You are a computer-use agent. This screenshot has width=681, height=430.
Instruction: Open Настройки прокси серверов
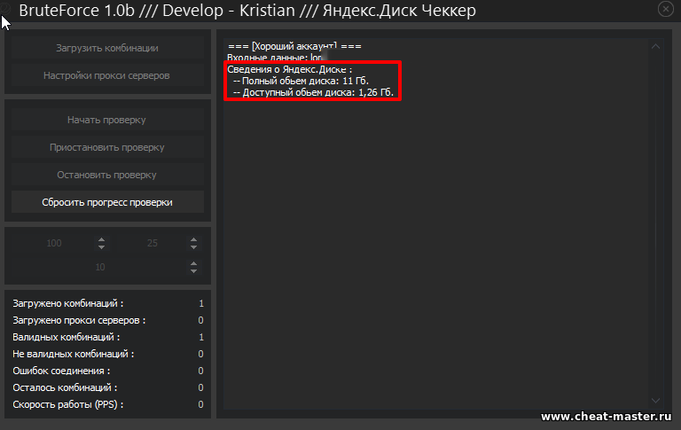point(107,75)
